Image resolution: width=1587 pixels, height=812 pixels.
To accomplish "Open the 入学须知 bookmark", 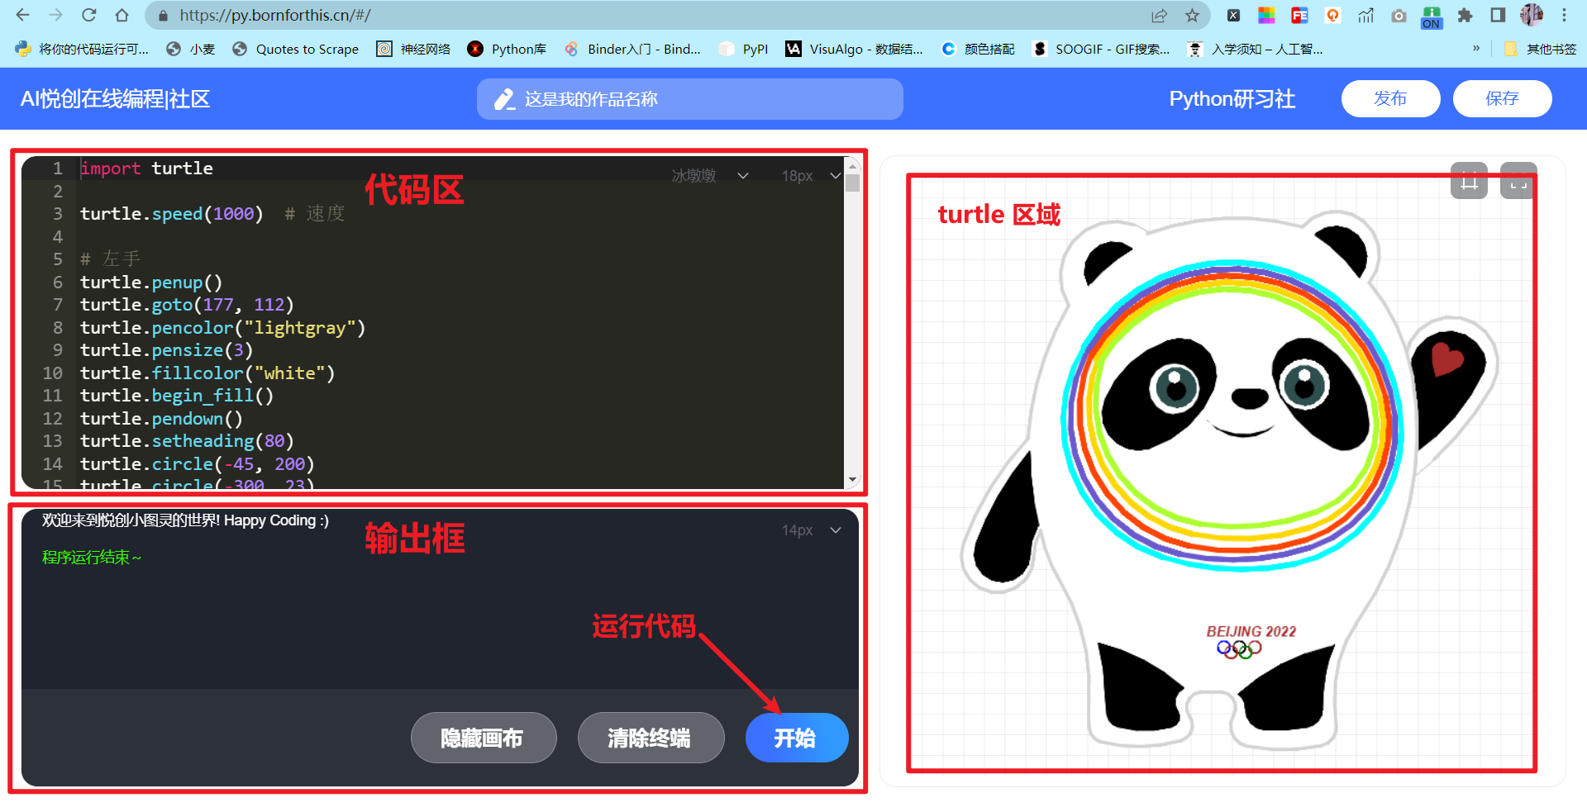I will pyautogui.click(x=1256, y=49).
